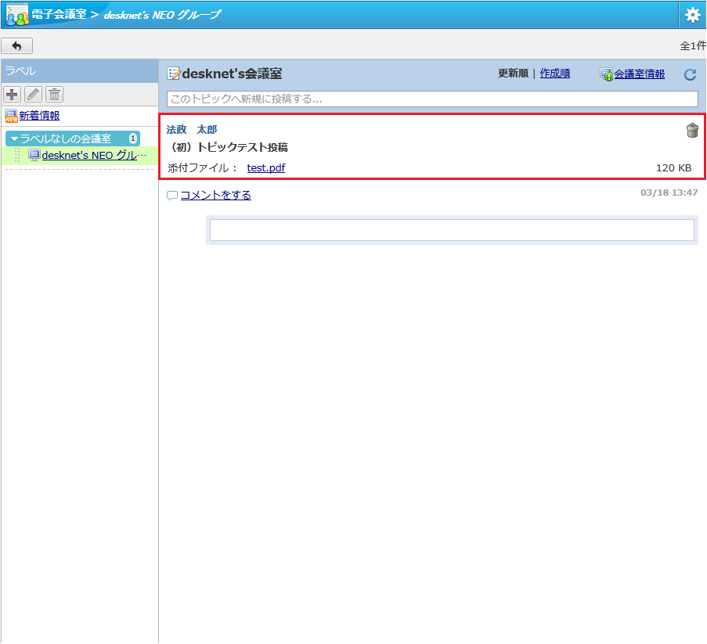Click the 電子会議室 breadcrumb title
The width and height of the screenshot is (707, 644).
tap(59, 14)
